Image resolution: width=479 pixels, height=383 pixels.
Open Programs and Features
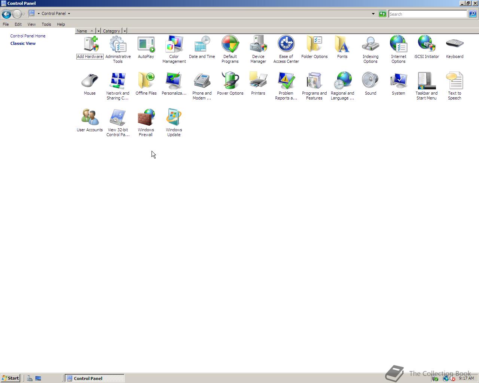(x=314, y=86)
